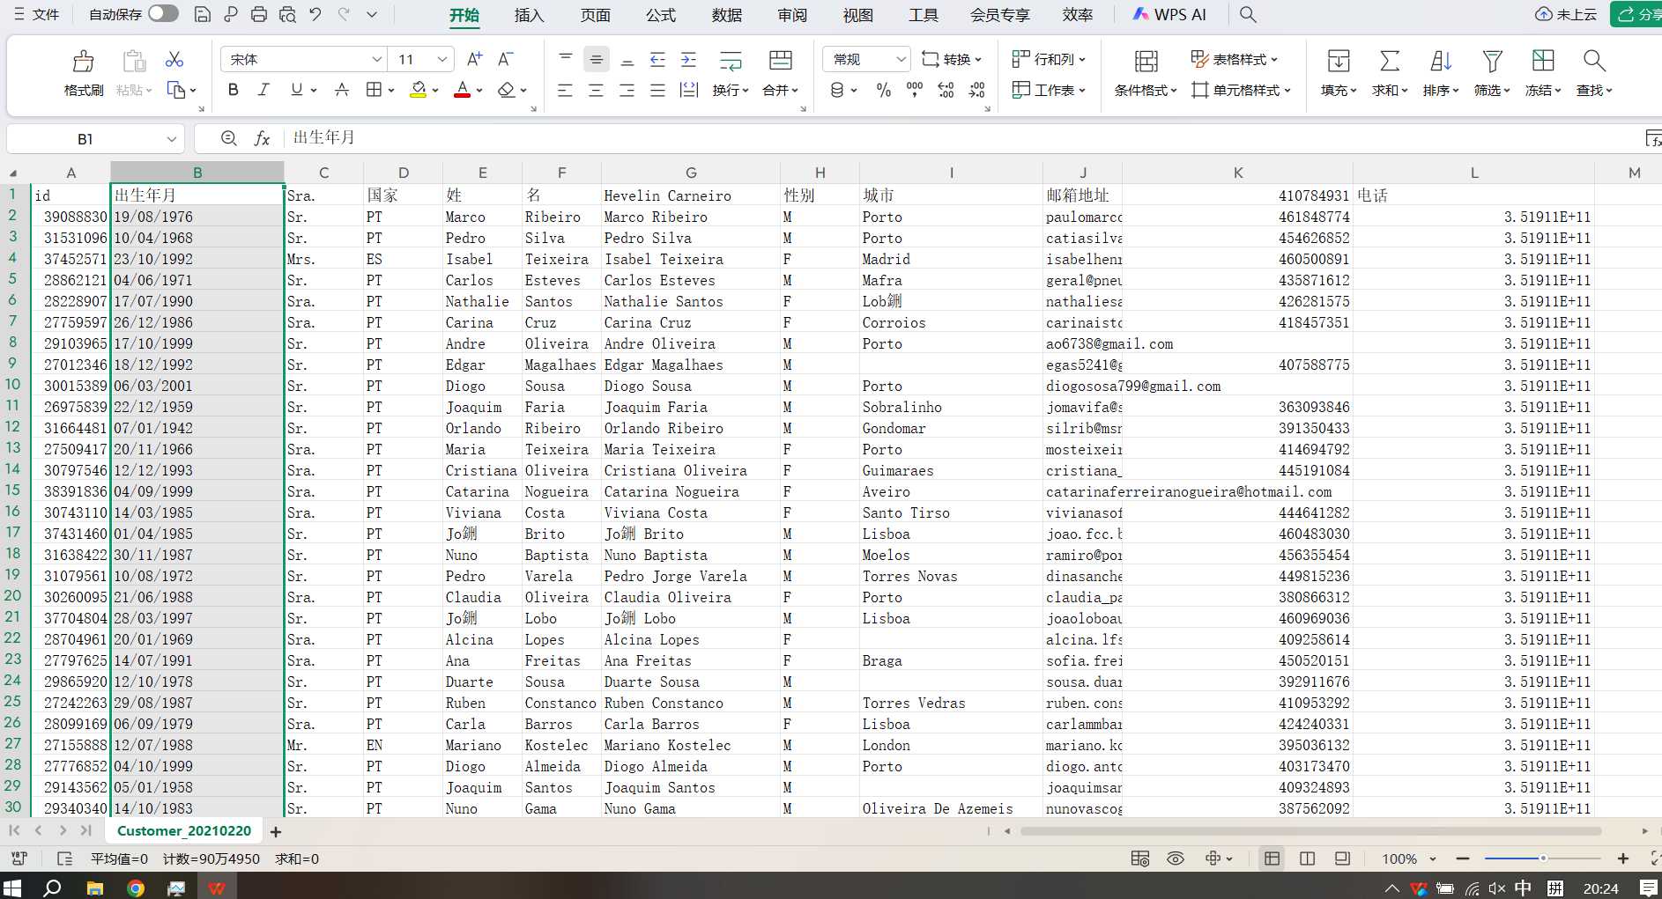
Task: Click the clear formatting eraser icon
Action: (x=506, y=90)
